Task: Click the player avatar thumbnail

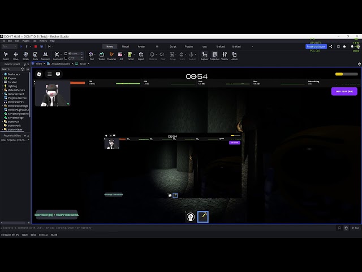Action: 53,93
